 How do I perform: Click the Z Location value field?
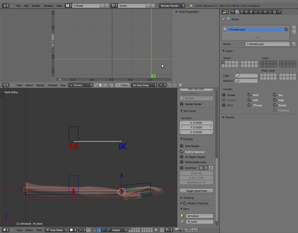[x=197, y=132]
